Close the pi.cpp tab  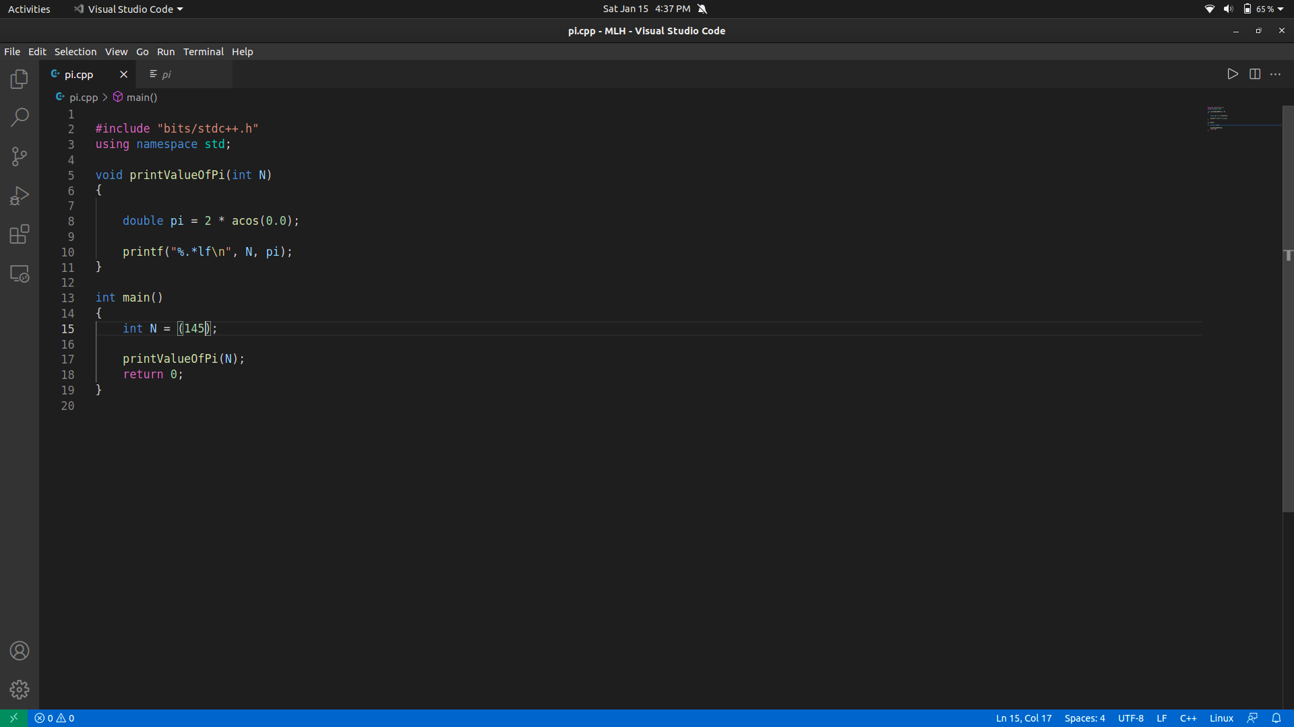coord(123,75)
